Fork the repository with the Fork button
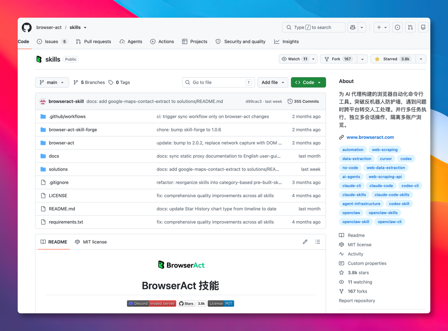Image resolution: width=448 pixels, height=331 pixels. 339,59
